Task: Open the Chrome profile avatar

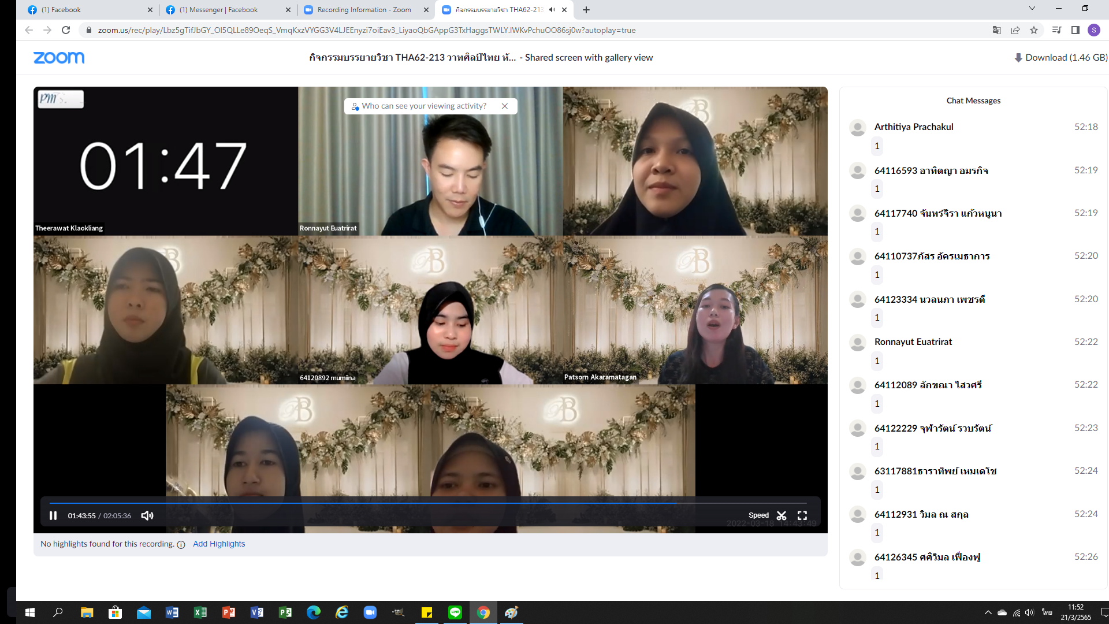Action: click(x=1093, y=30)
